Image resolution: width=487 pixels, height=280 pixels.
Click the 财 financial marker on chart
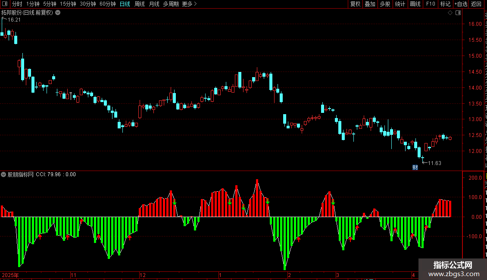(415, 168)
